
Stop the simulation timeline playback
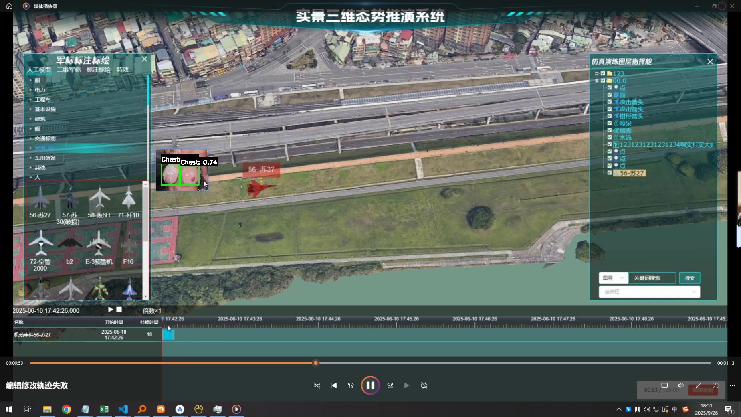119,310
